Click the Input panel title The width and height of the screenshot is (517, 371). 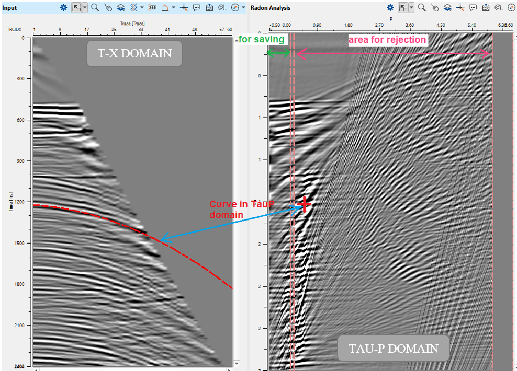(10, 8)
